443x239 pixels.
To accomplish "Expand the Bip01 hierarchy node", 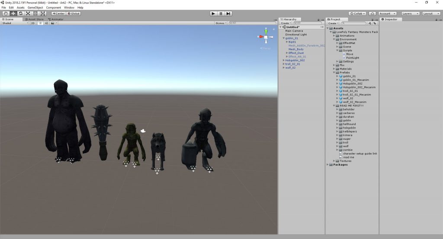I will (x=287, y=42).
